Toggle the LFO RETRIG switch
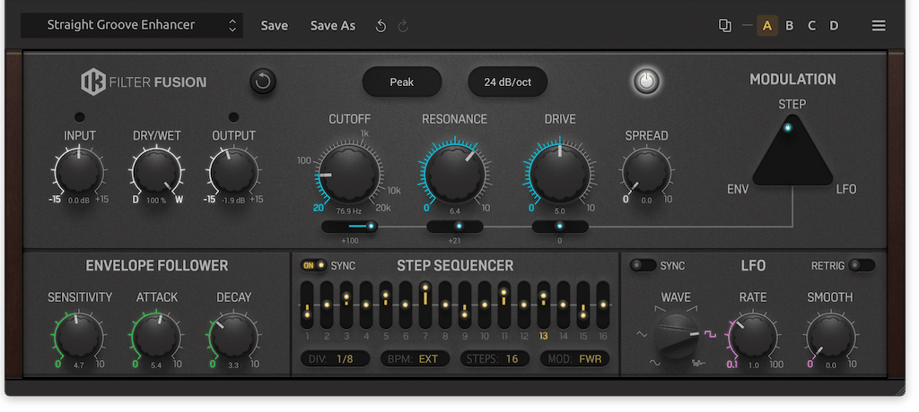 [862, 266]
